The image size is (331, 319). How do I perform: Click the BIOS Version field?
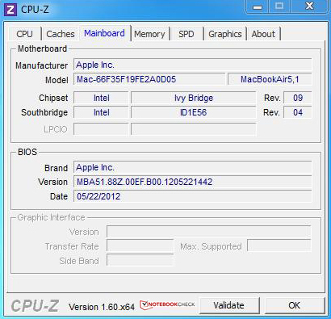(193, 182)
